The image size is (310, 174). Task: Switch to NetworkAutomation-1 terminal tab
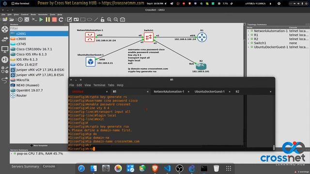(169, 91)
